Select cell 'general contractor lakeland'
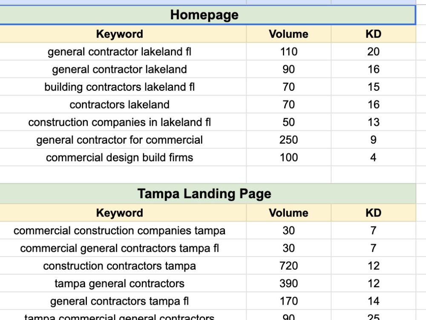This screenshot has width=426, height=320. [x=123, y=69]
